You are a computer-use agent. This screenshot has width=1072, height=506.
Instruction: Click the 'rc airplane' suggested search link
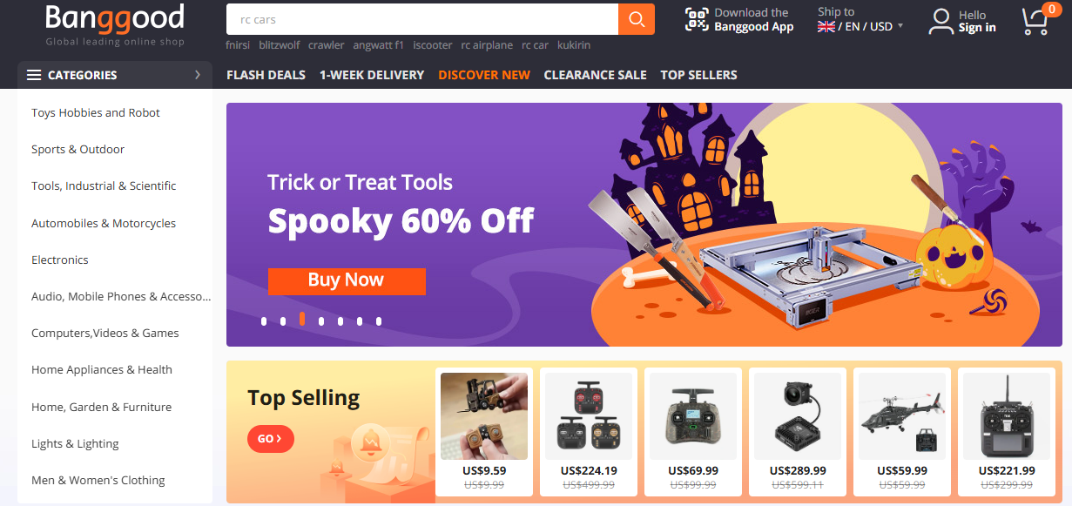[x=487, y=45]
